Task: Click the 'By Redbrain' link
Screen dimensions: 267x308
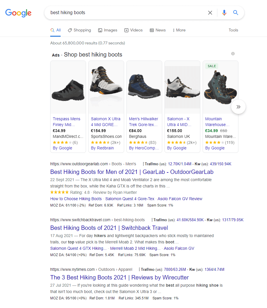Action: [x=102, y=148]
